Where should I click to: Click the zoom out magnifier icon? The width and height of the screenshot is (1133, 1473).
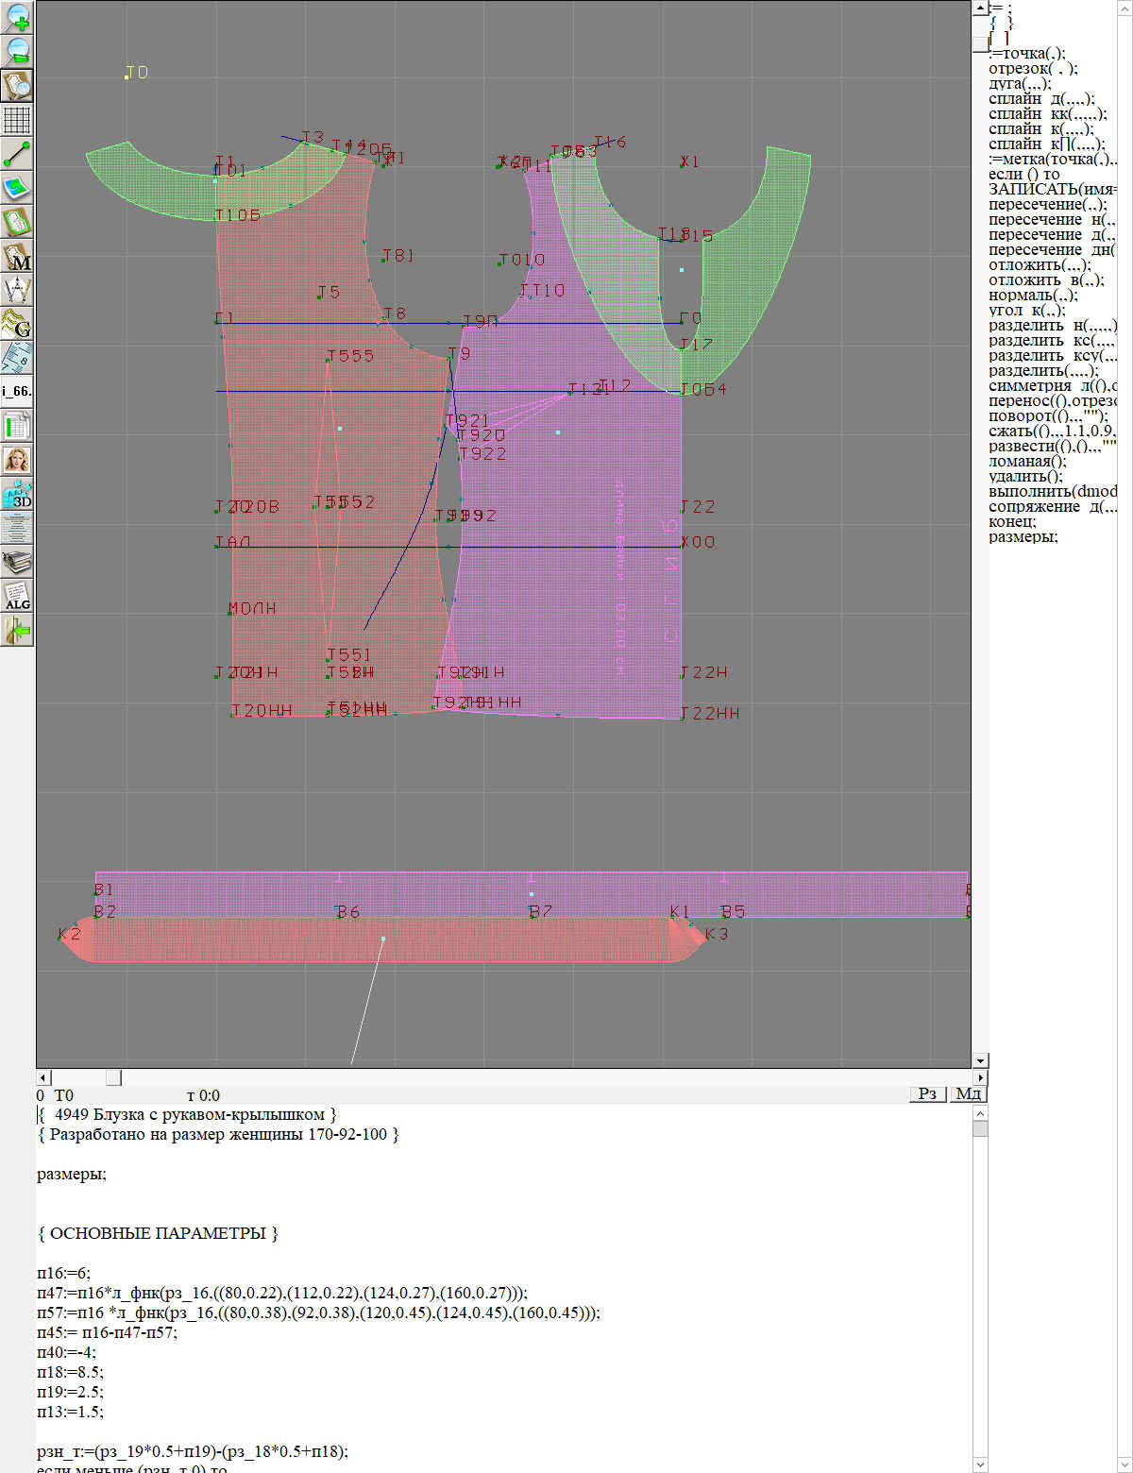(x=17, y=51)
